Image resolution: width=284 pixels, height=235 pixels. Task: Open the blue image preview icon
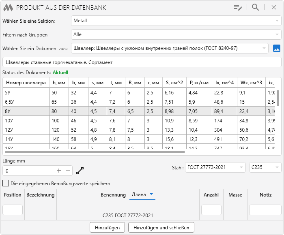277,48
